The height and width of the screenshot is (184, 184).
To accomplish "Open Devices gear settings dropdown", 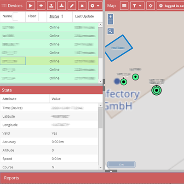I will pyautogui.click(x=95, y=6).
